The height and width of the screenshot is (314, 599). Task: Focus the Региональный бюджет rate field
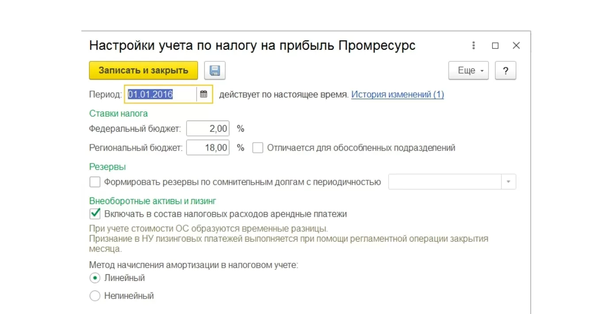(208, 148)
